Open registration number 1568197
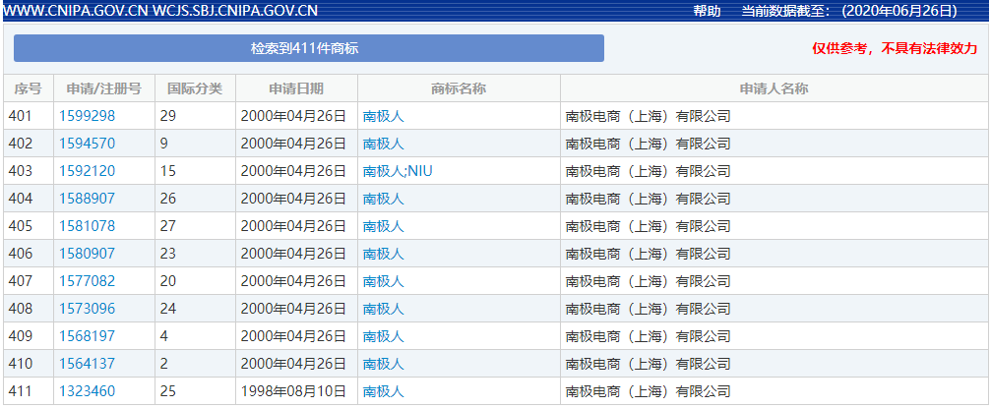 [x=88, y=336]
